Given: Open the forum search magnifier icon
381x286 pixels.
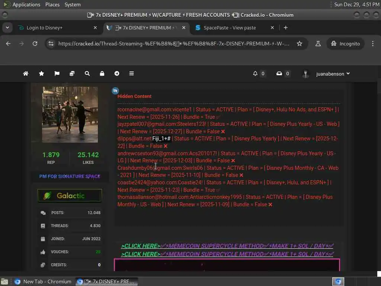Looking at the screenshot, I should [x=87, y=73].
